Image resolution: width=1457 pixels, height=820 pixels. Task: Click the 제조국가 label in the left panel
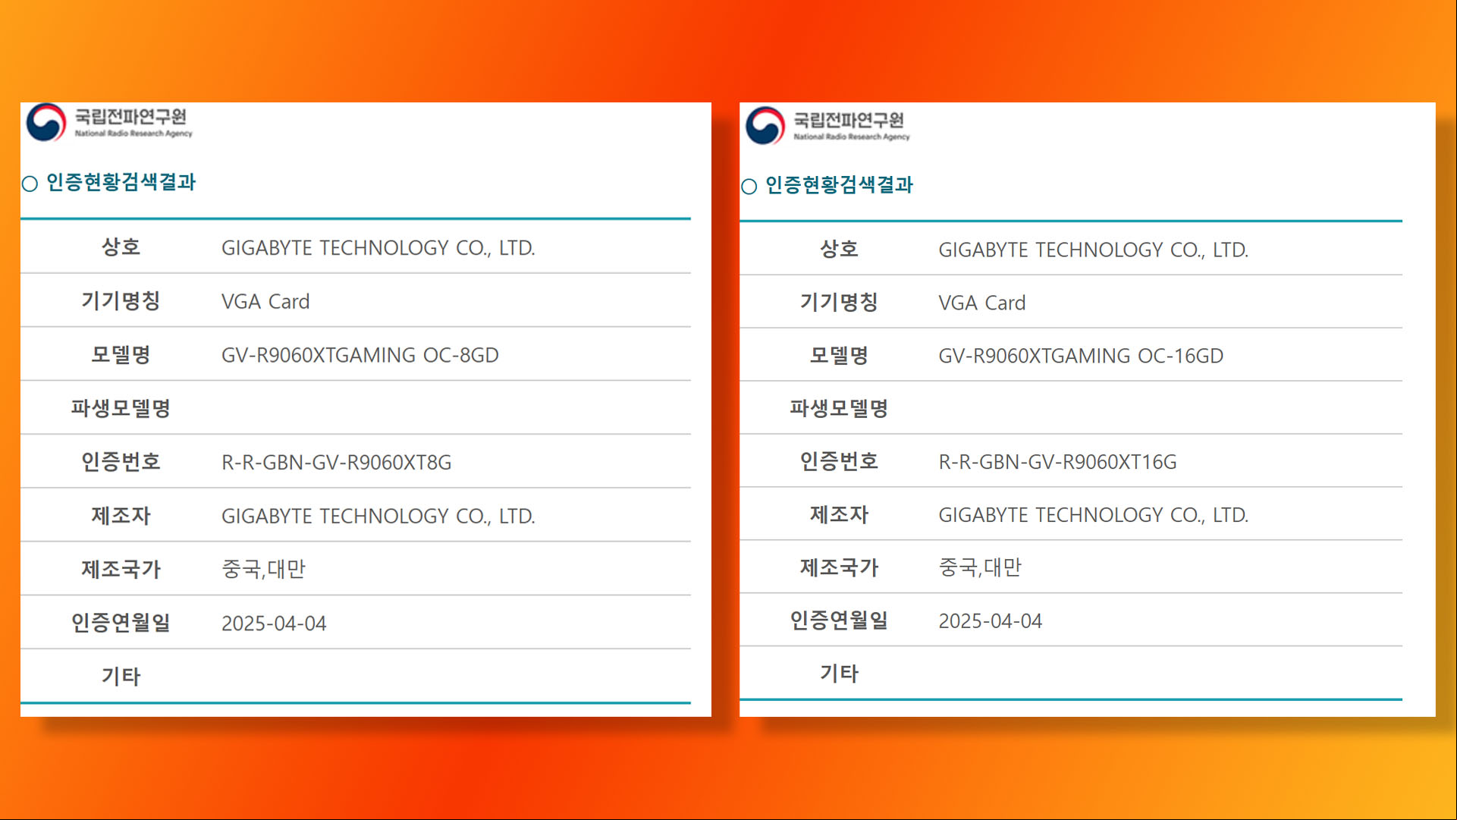[121, 569]
